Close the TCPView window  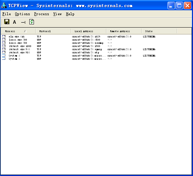point(187,6)
